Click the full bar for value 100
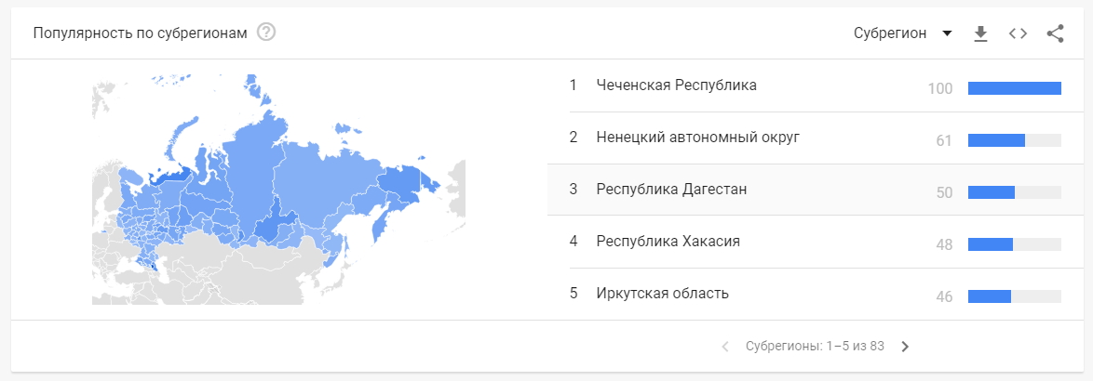 click(x=1014, y=88)
